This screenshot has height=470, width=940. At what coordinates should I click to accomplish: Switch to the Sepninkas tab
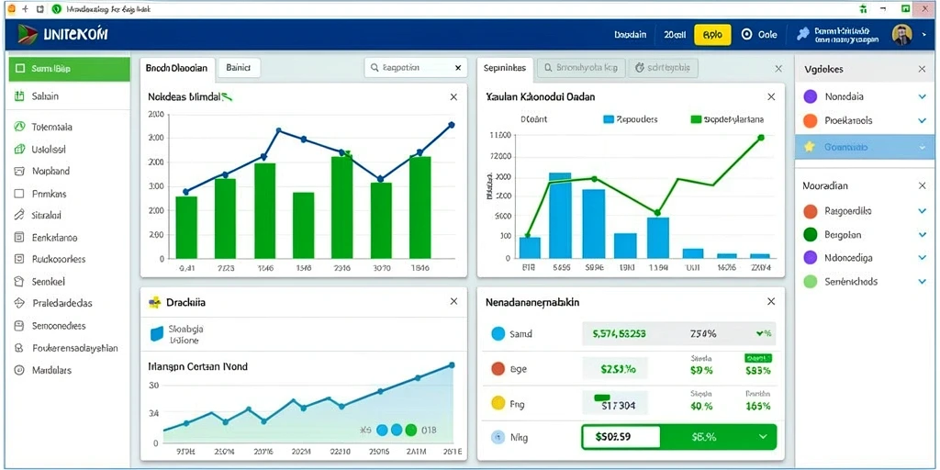(505, 68)
